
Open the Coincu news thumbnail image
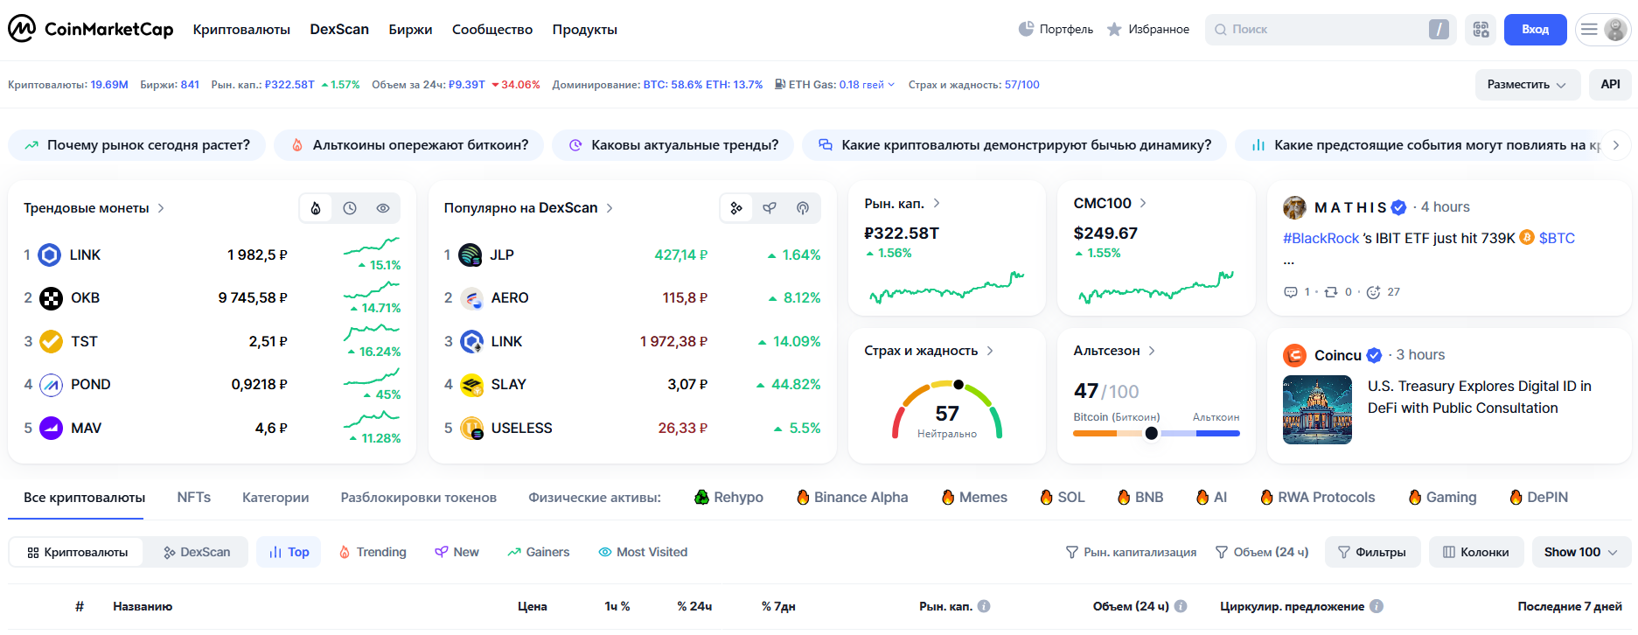coord(1317,409)
